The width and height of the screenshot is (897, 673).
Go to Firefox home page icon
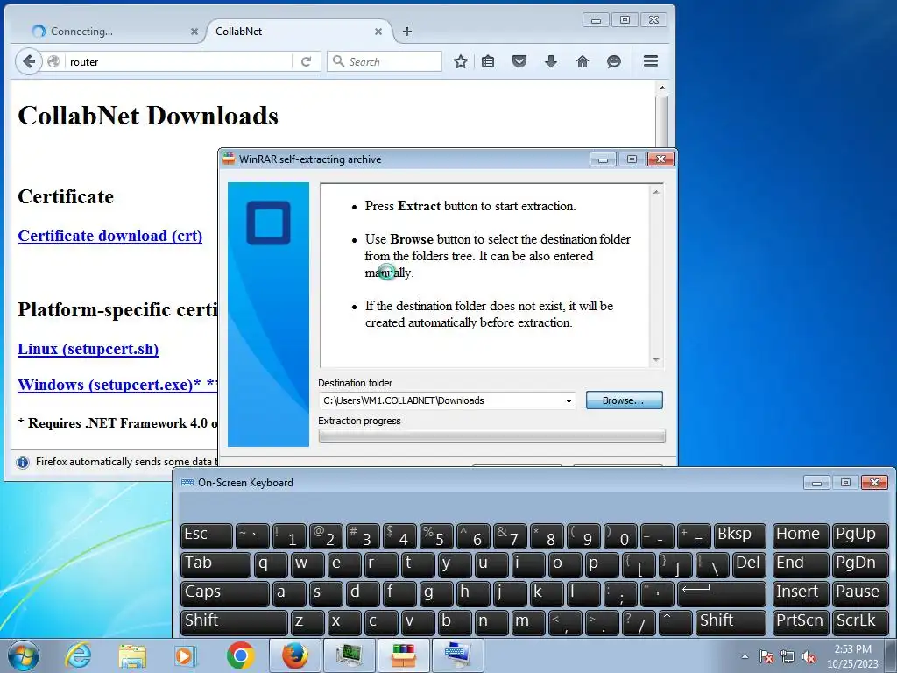pyautogui.click(x=582, y=61)
